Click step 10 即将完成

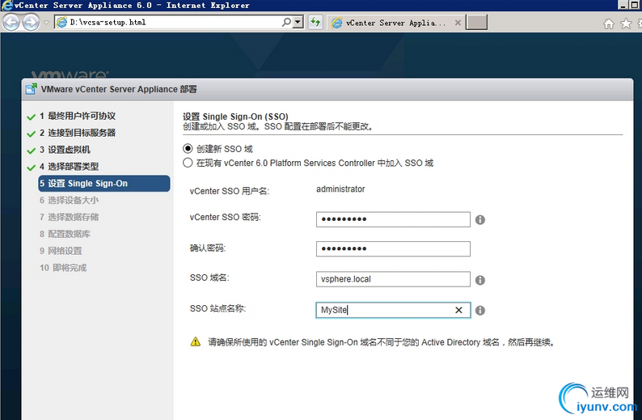[x=63, y=268]
